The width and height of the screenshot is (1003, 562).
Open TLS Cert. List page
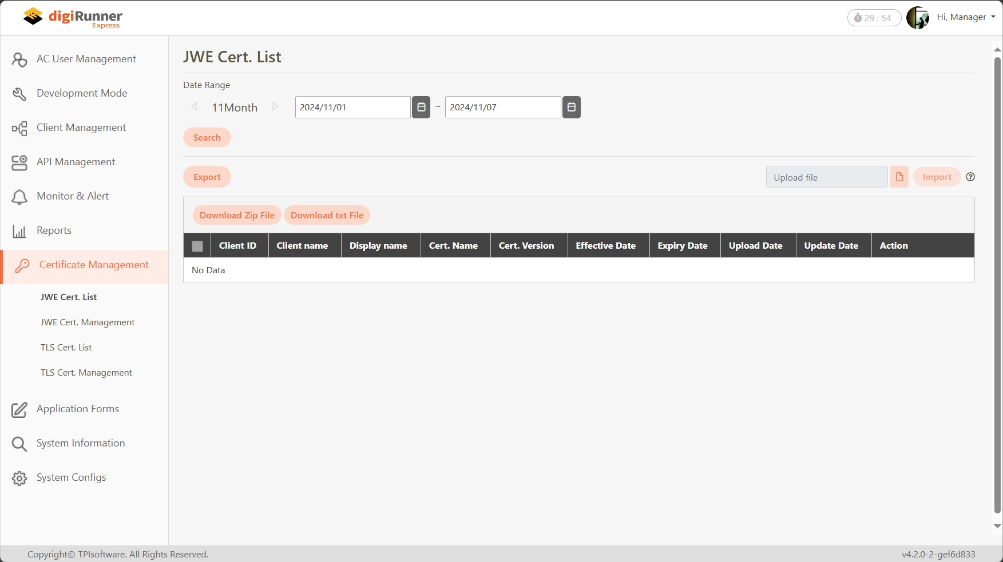click(66, 348)
